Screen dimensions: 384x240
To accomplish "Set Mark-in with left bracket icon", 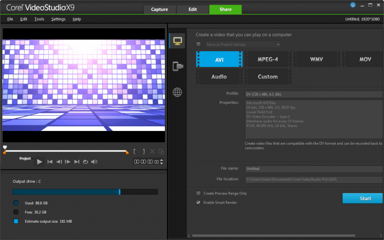I will pos(134,151).
